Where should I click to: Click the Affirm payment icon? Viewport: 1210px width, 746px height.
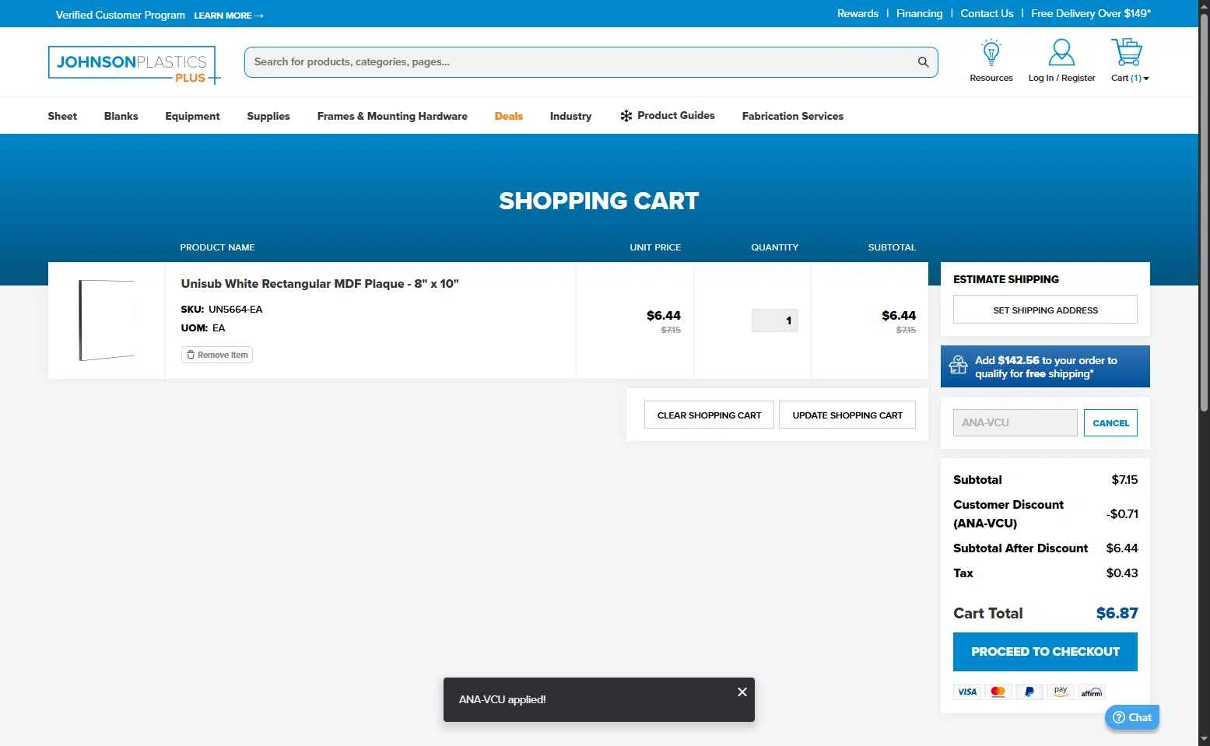1091,692
